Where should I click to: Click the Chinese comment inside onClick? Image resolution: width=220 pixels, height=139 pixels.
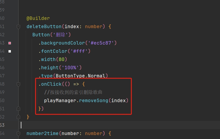point(73,92)
